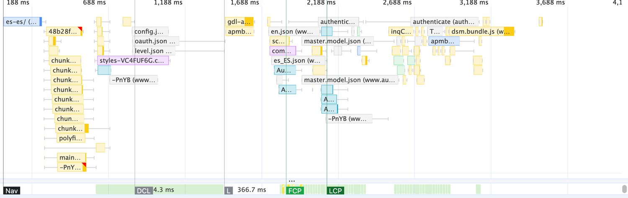
Task: Select the main... script request
Action: point(71,158)
